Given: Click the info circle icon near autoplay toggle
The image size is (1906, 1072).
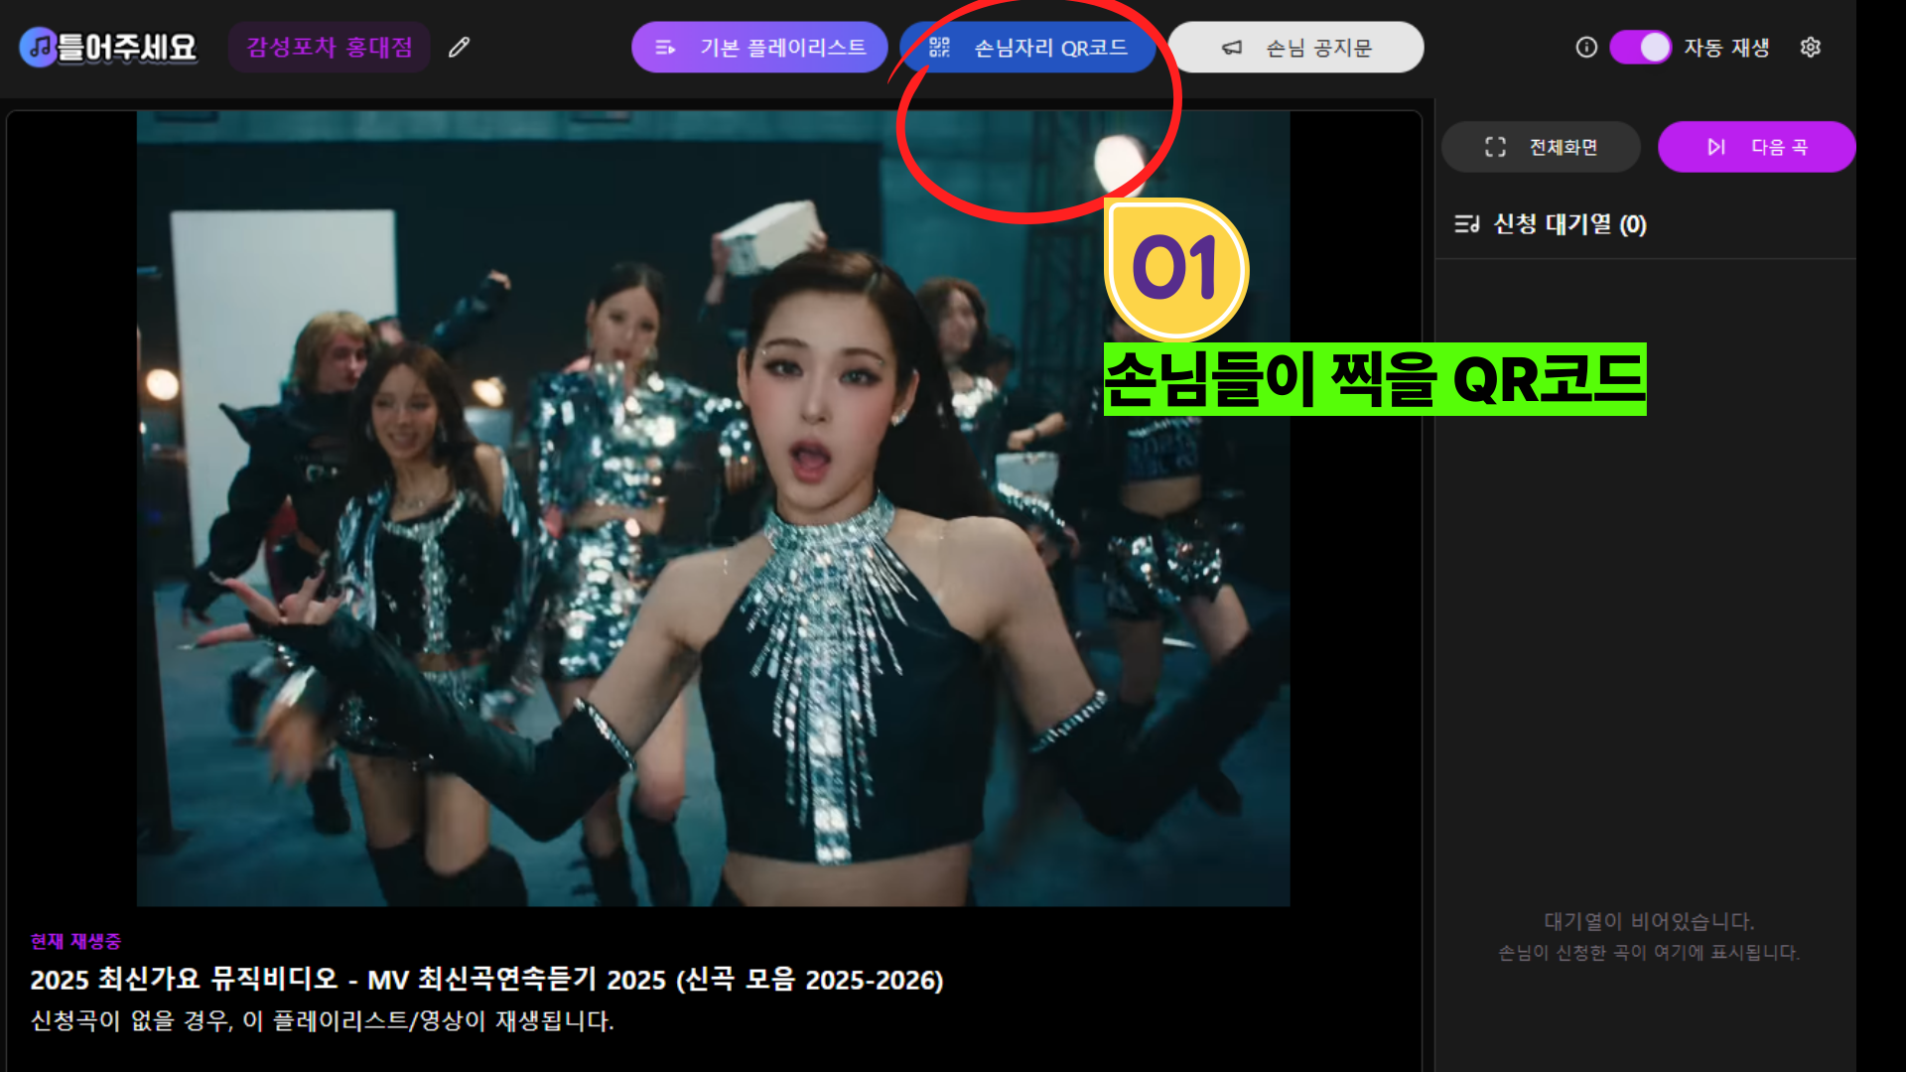Looking at the screenshot, I should 1585,47.
